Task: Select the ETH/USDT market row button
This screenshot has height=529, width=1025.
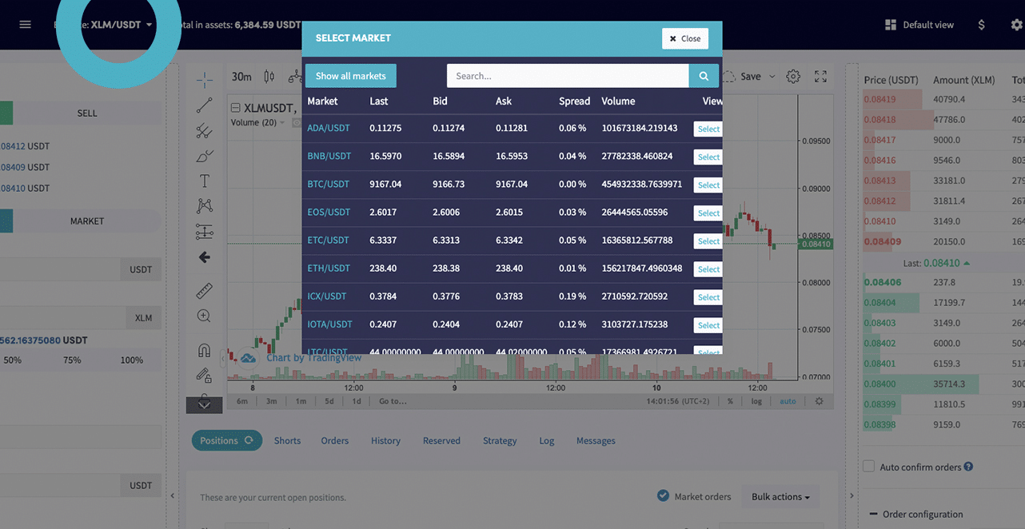Action: [x=708, y=269]
